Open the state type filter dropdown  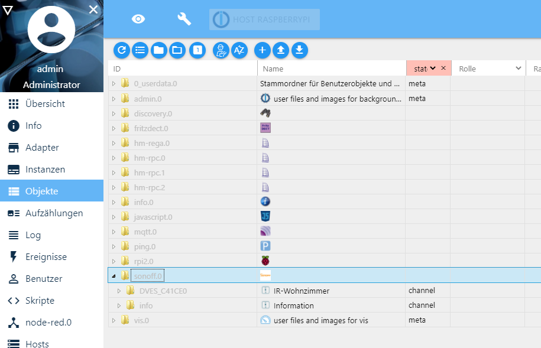[x=433, y=69]
